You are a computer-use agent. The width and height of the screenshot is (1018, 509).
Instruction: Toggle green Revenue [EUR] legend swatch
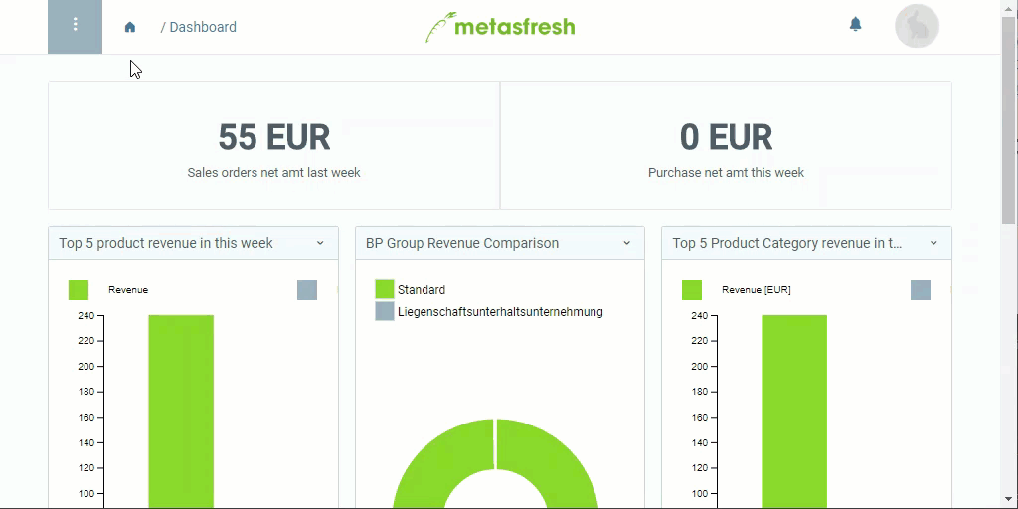pyautogui.click(x=692, y=290)
